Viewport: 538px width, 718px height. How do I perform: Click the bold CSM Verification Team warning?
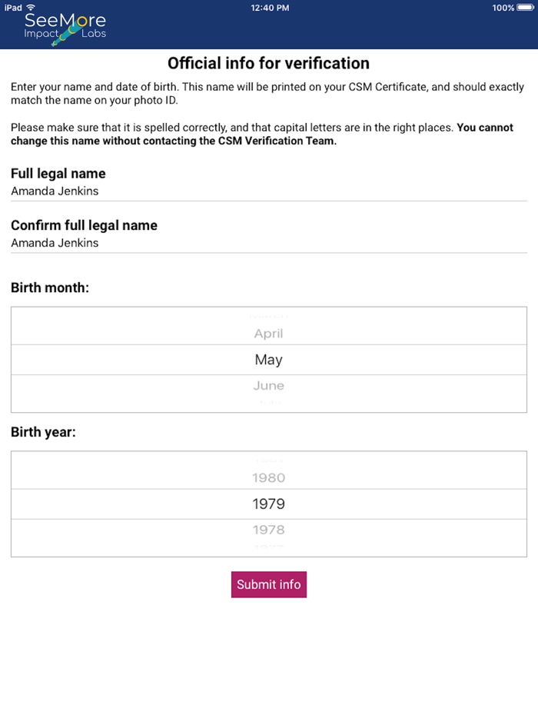(x=174, y=141)
